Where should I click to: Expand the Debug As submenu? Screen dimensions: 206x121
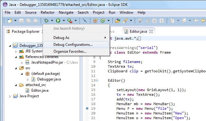76,38
